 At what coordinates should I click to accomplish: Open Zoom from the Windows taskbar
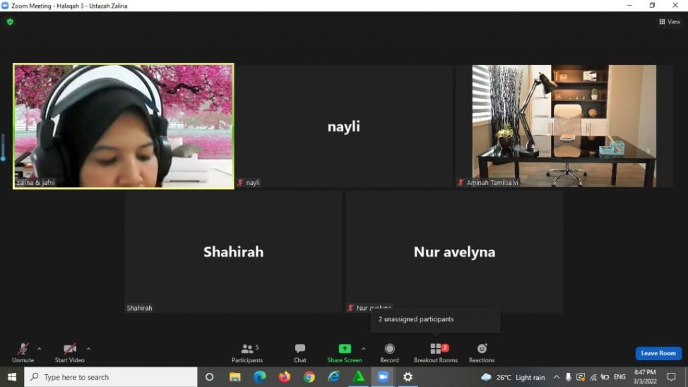[383, 377]
